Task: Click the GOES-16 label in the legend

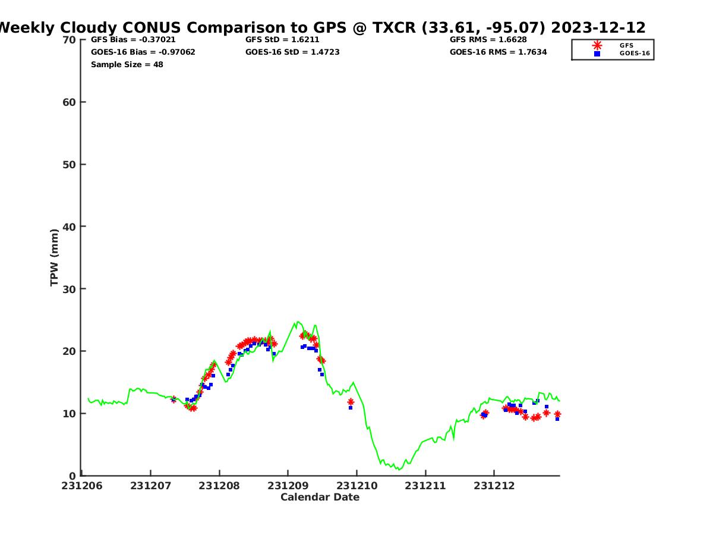Action: point(635,53)
